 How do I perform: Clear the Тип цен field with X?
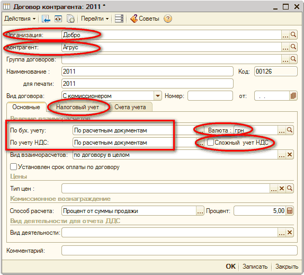click(282, 189)
